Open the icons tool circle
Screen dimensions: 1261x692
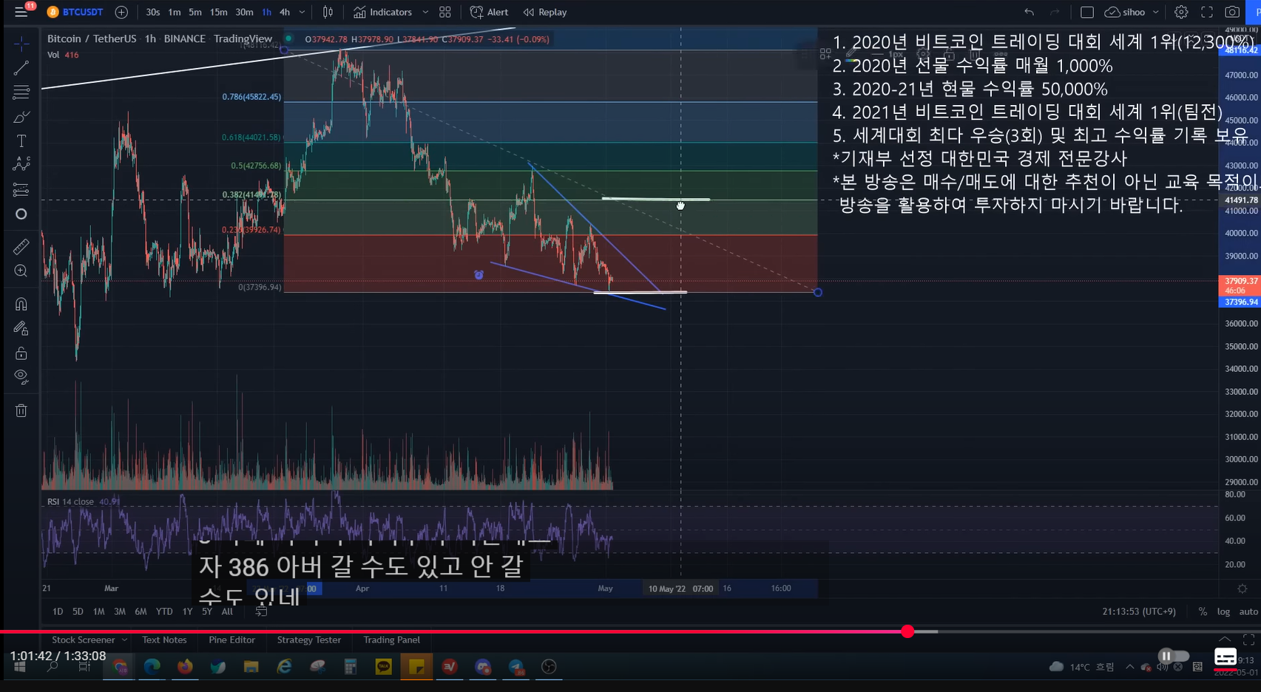[21, 214]
